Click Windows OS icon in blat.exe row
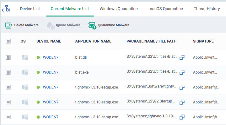The width and height of the screenshot is (226, 125). 25,72
